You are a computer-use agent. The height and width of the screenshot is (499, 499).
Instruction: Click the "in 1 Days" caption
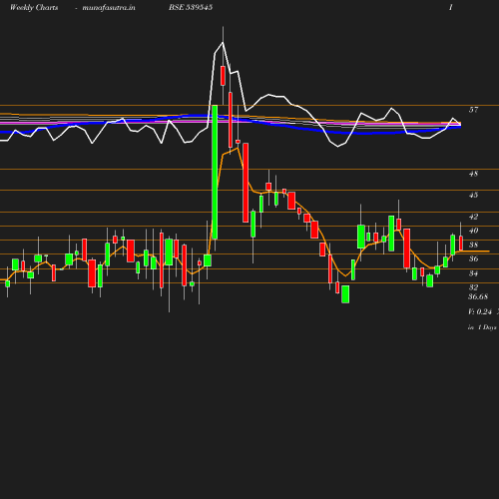(x=482, y=327)
